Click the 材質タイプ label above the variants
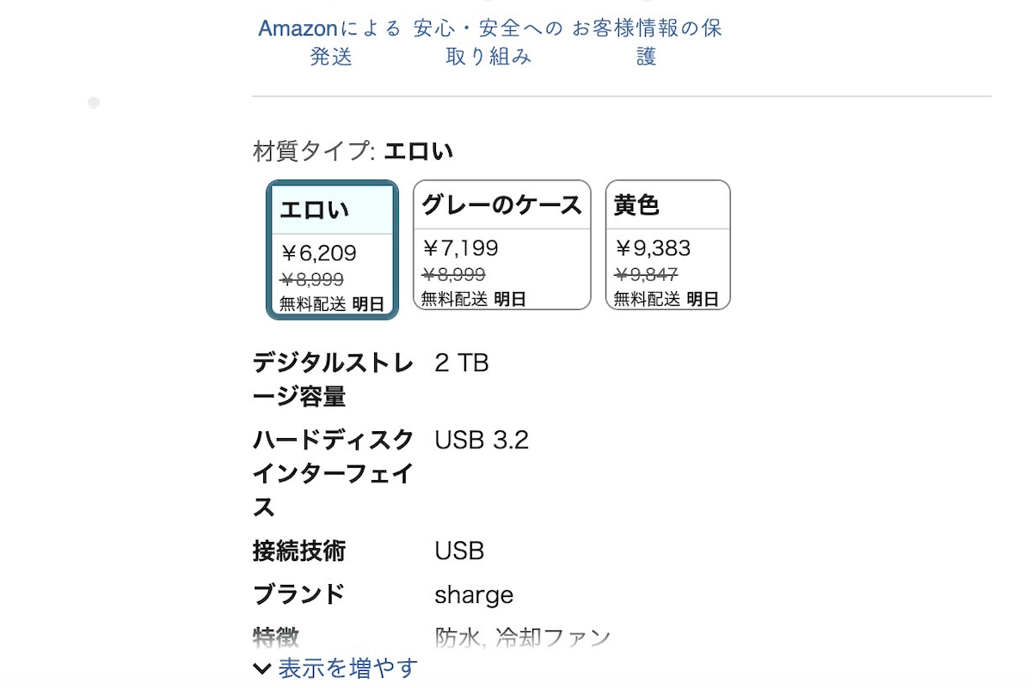The height and width of the screenshot is (688, 1032). coord(306,150)
